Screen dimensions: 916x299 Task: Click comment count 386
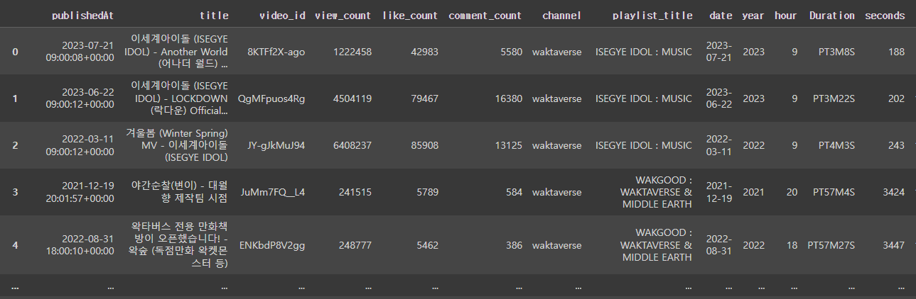(514, 245)
